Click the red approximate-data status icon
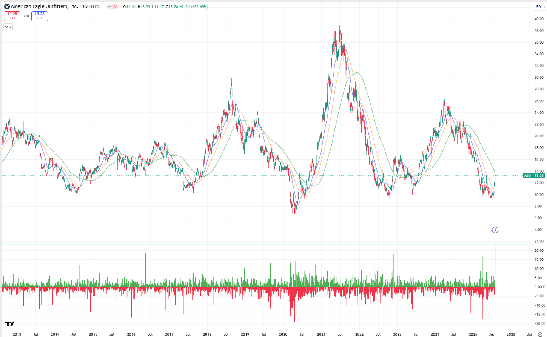This screenshot has width=547, height=337. coord(115,6)
